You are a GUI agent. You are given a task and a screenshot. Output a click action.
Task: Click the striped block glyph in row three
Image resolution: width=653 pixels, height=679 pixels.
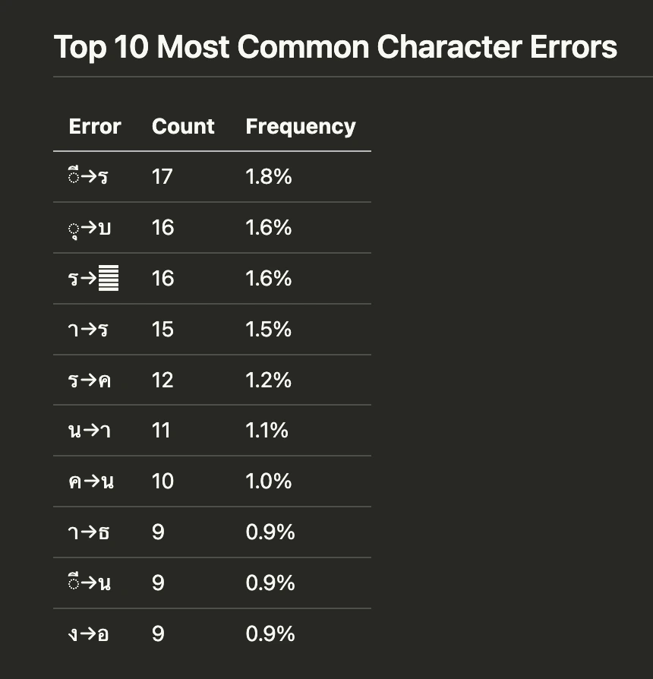pos(109,278)
